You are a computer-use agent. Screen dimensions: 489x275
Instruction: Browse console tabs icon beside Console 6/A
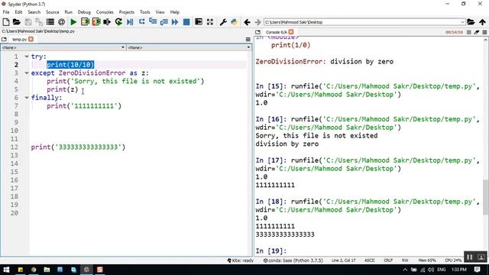click(257, 32)
